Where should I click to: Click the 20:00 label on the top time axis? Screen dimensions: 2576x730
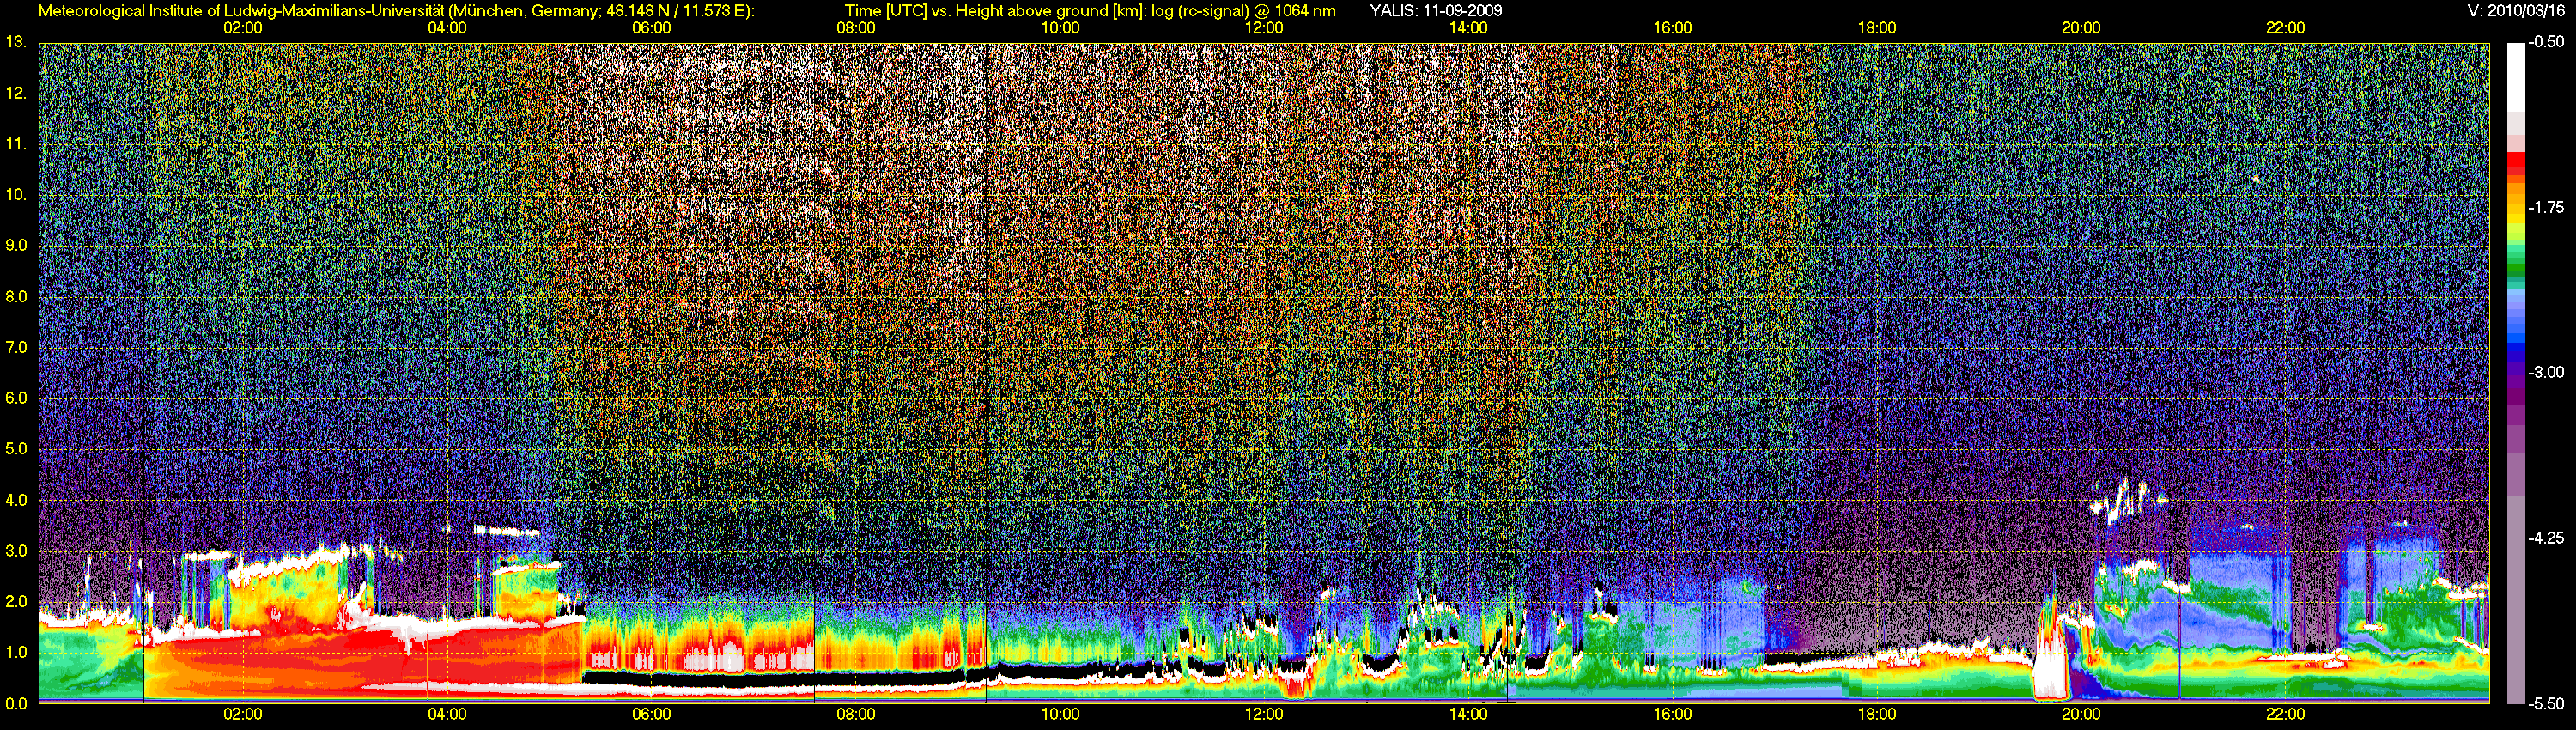(x=2081, y=28)
